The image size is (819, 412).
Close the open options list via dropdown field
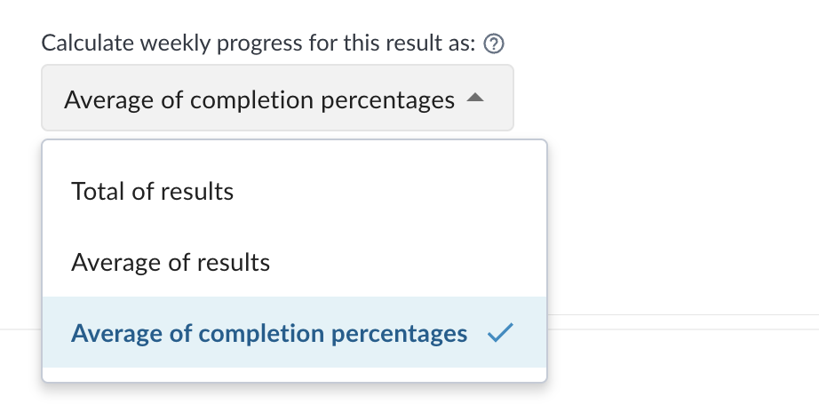(277, 98)
